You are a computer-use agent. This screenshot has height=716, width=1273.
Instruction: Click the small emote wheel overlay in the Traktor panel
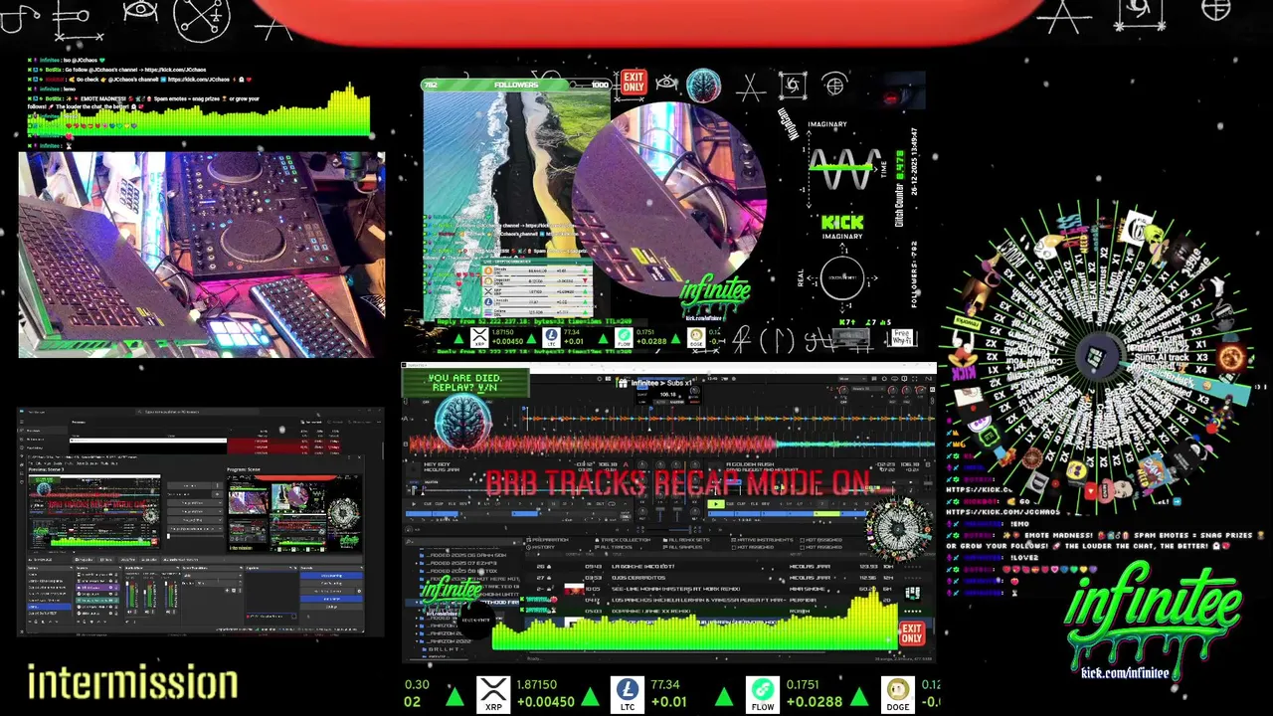coord(899,530)
